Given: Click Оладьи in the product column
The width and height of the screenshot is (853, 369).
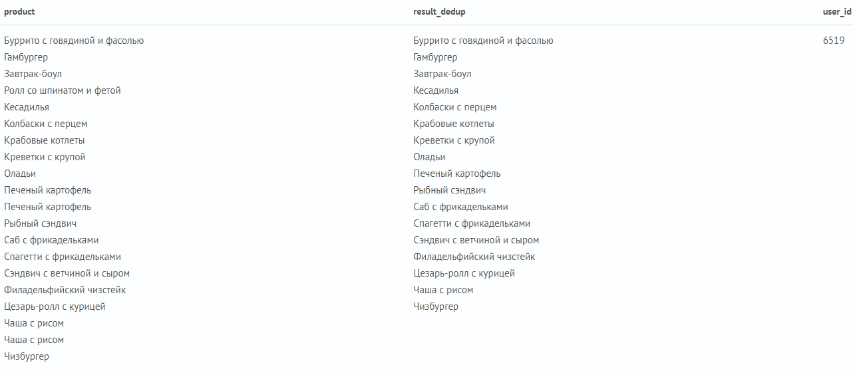Looking at the screenshot, I should pyautogui.click(x=20, y=174).
